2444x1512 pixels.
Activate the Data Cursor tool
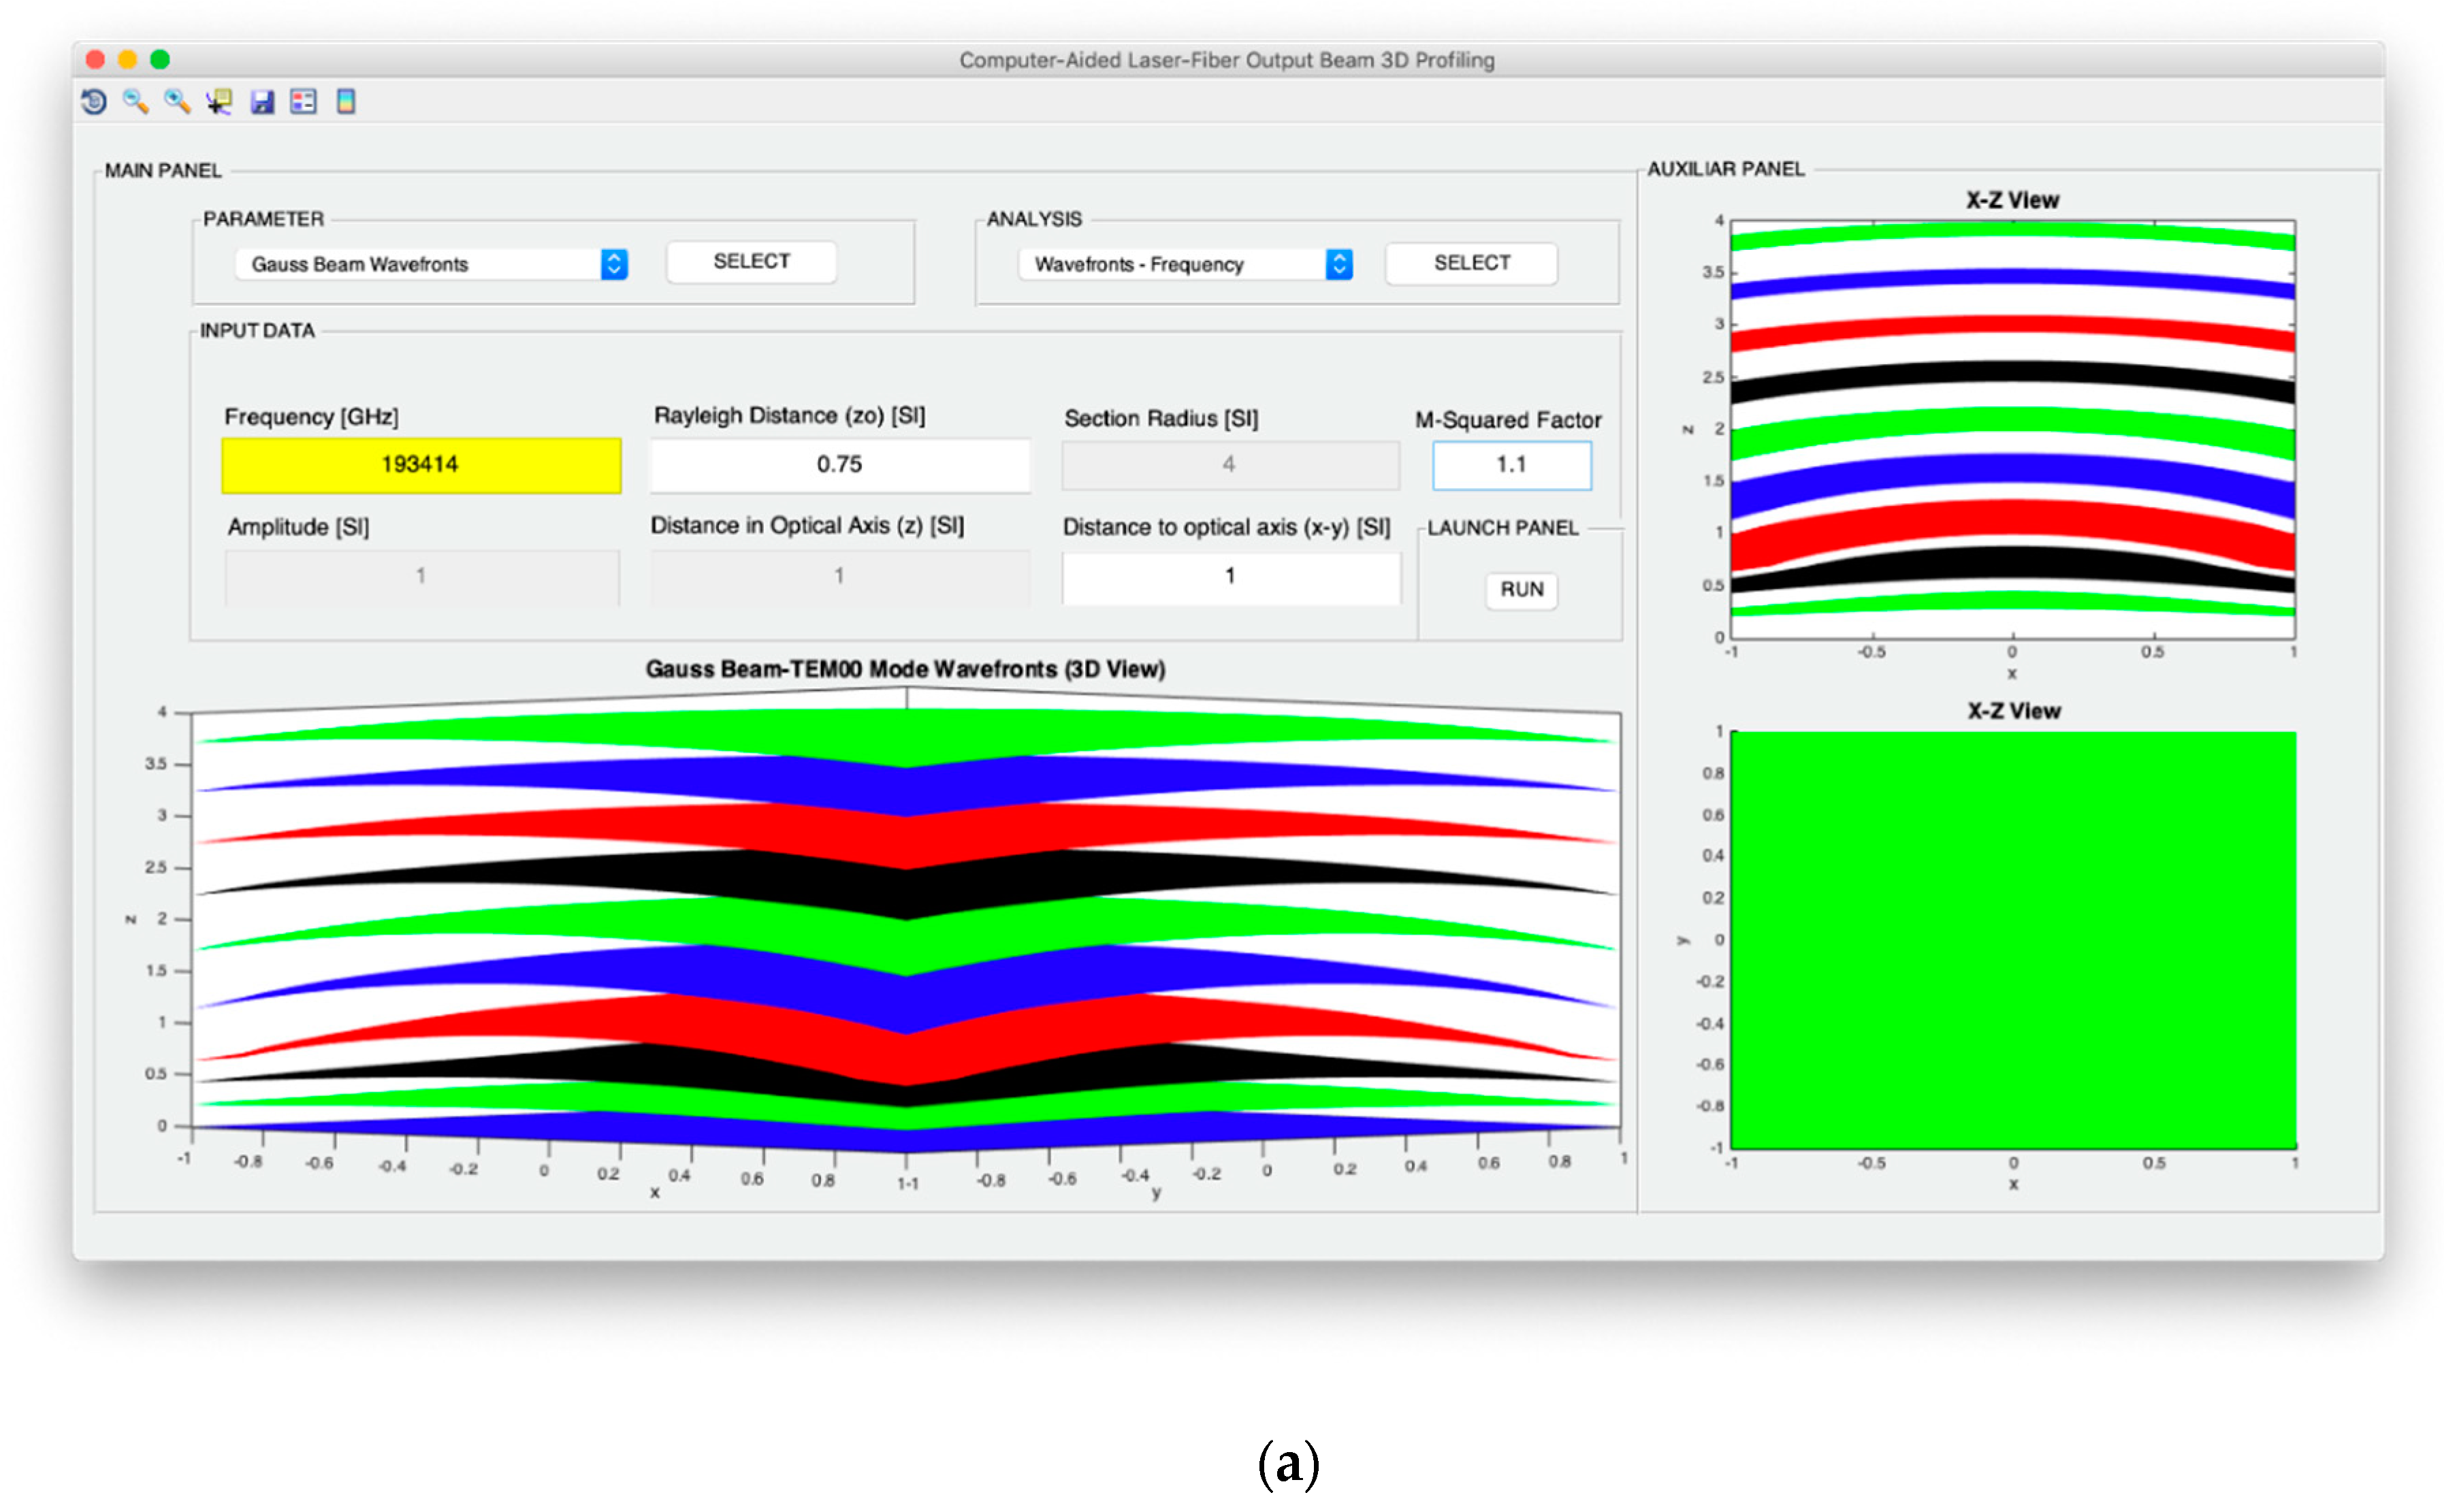[x=219, y=102]
